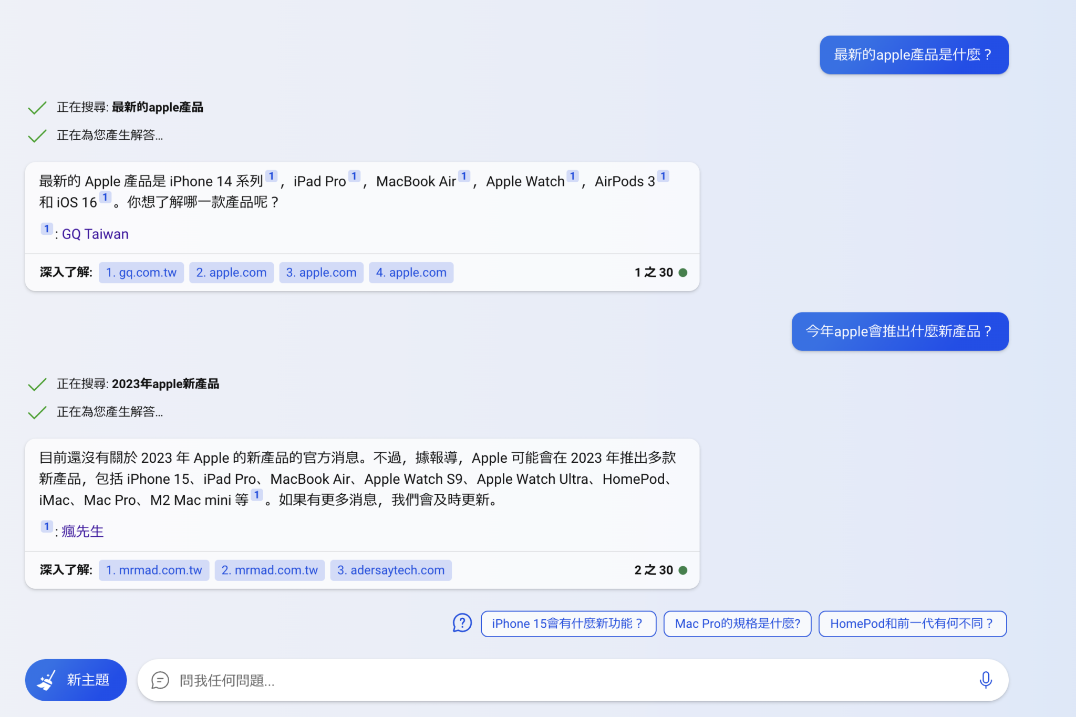Viewport: 1076px width, 717px height.
Task: Select the 3. adersaytech.com source chip
Action: (x=390, y=570)
